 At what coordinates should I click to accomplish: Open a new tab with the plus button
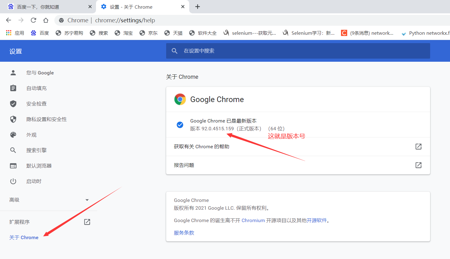[x=198, y=7]
